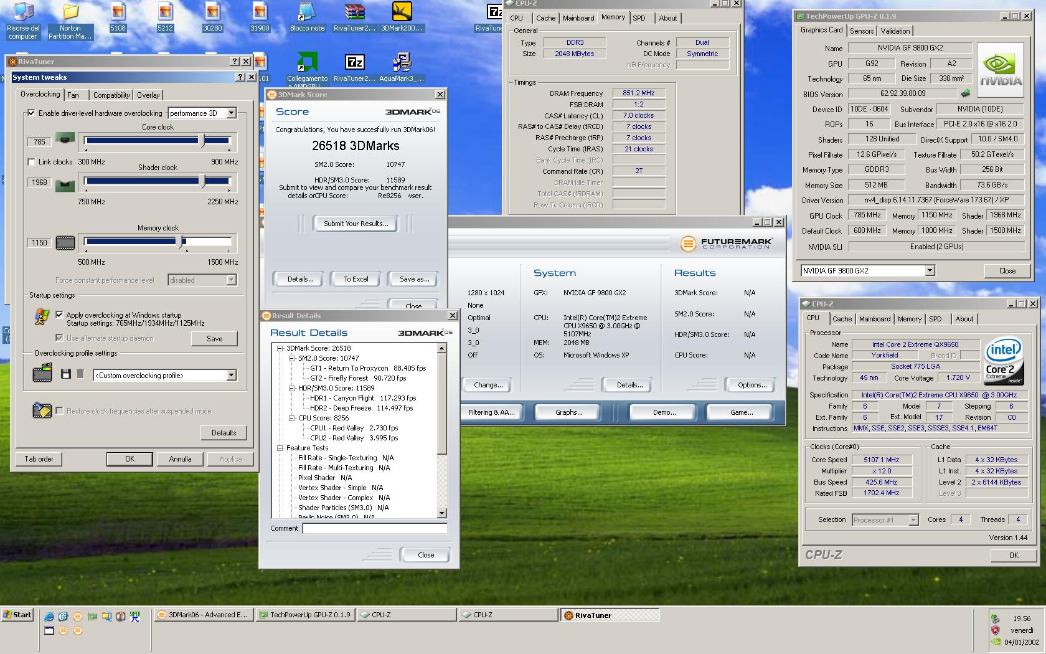
Task: Open Blocco note desktop shortcut
Action: click(307, 17)
